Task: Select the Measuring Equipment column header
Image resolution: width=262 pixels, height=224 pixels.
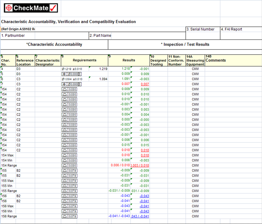Action: pyautogui.click(x=195, y=60)
